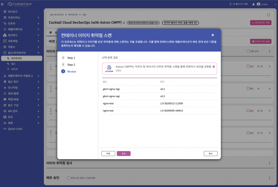Select the Review step

pos(69,71)
